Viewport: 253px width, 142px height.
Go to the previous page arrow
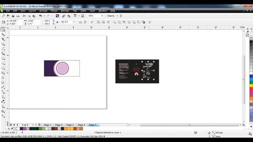pyautogui.click(x=17, y=125)
